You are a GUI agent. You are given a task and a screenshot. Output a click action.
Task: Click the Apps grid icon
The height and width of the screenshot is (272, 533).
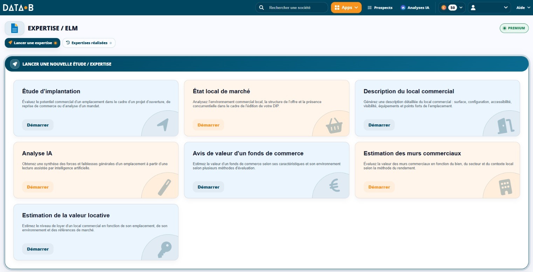(337, 7)
